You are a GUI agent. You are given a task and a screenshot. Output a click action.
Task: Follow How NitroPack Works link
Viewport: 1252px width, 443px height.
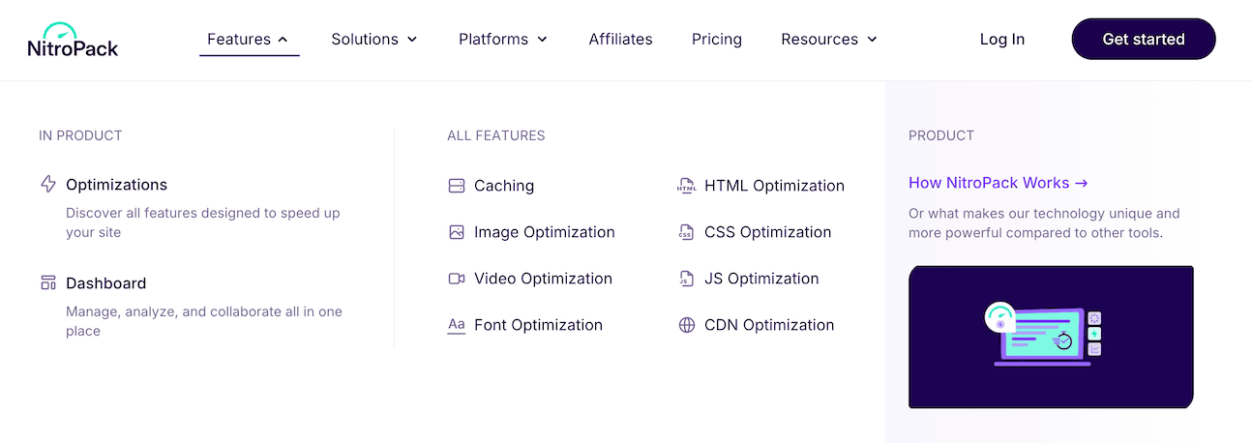999,183
